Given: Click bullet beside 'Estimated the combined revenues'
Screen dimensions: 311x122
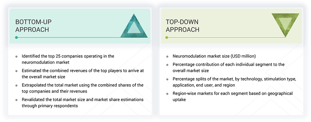Looking at the screenshot, I should (16, 71).
